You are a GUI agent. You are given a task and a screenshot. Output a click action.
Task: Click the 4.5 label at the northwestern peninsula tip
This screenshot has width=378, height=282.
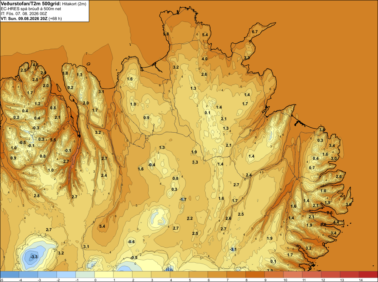(x=36, y=65)
